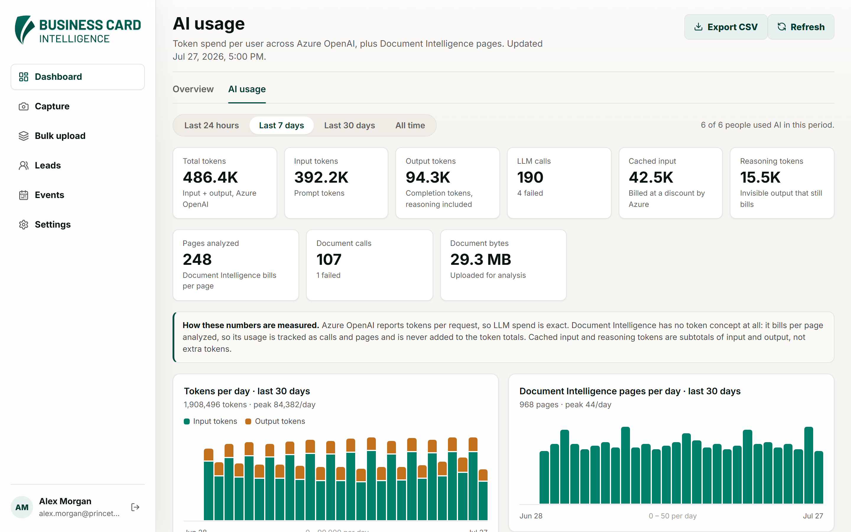Screen dimensions: 851x532
Task: Click 'How these numbers are measured' heading
Action: (x=251, y=325)
